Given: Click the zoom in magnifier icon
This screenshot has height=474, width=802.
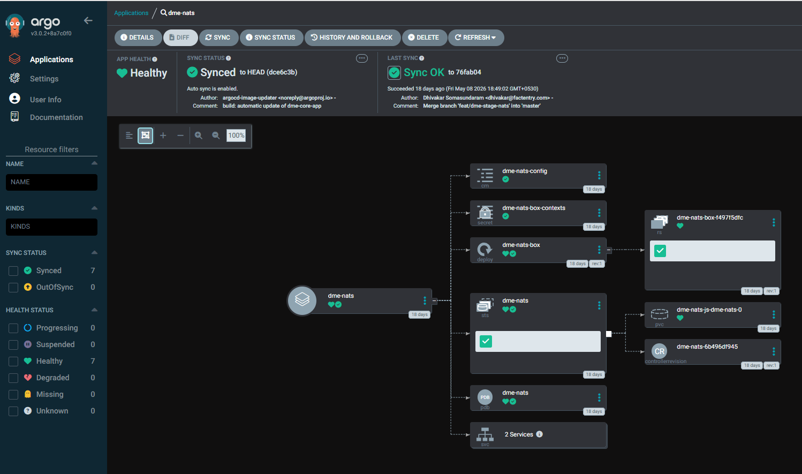Looking at the screenshot, I should (198, 136).
